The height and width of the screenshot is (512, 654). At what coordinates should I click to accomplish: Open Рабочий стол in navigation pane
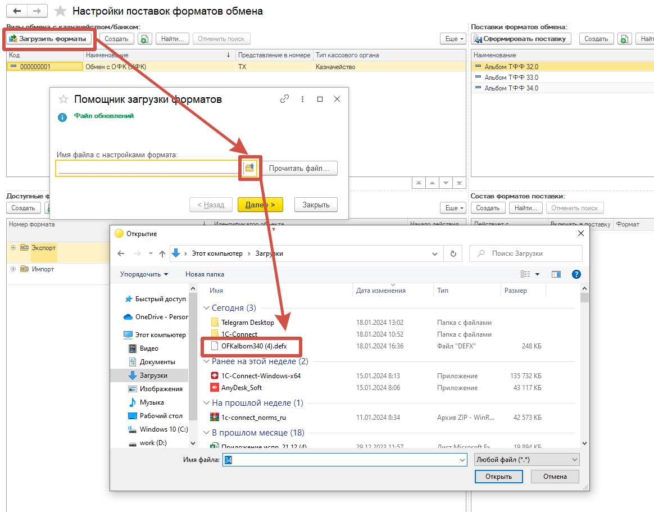coord(161,415)
